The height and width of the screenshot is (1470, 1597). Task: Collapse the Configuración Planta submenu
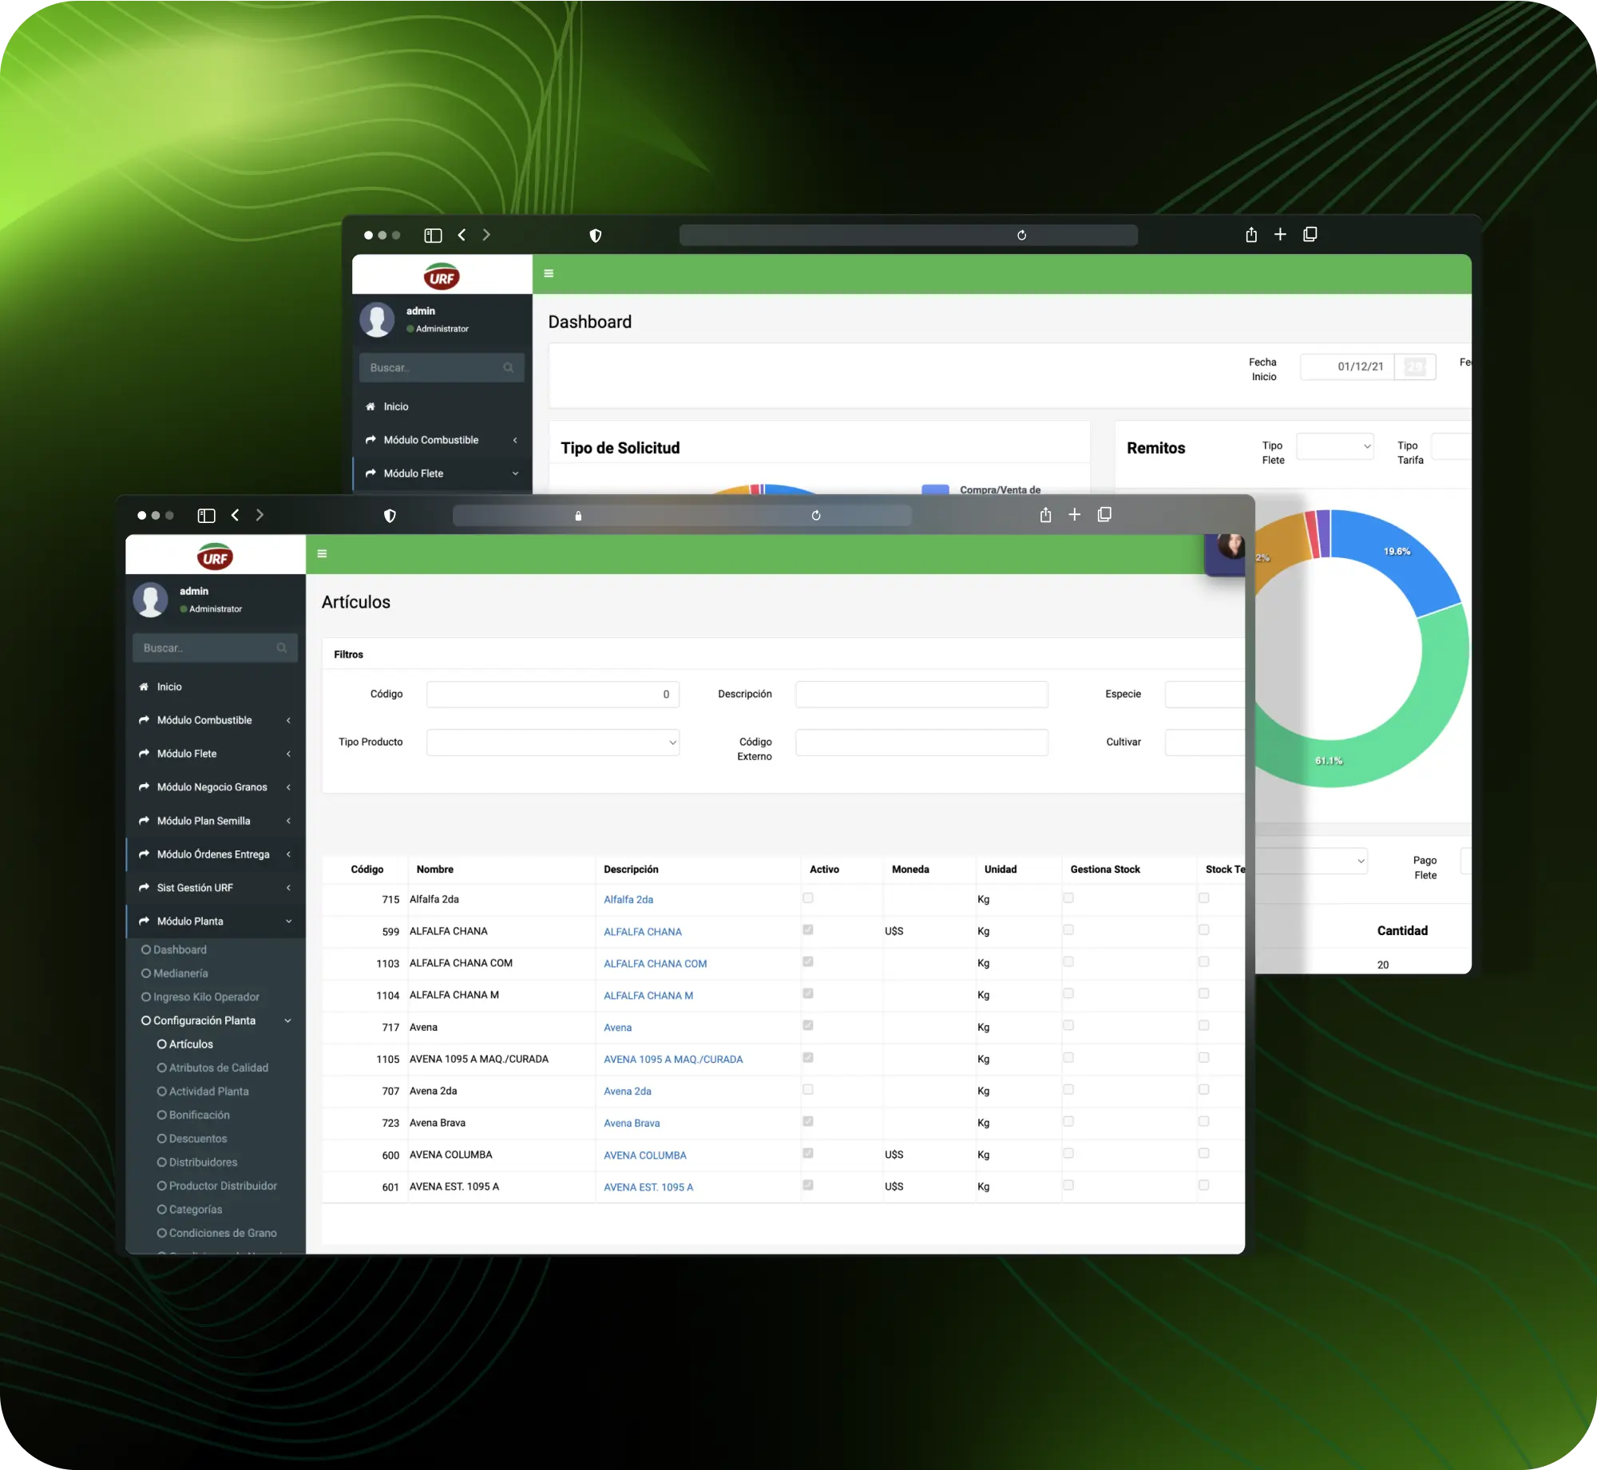click(x=287, y=1020)
